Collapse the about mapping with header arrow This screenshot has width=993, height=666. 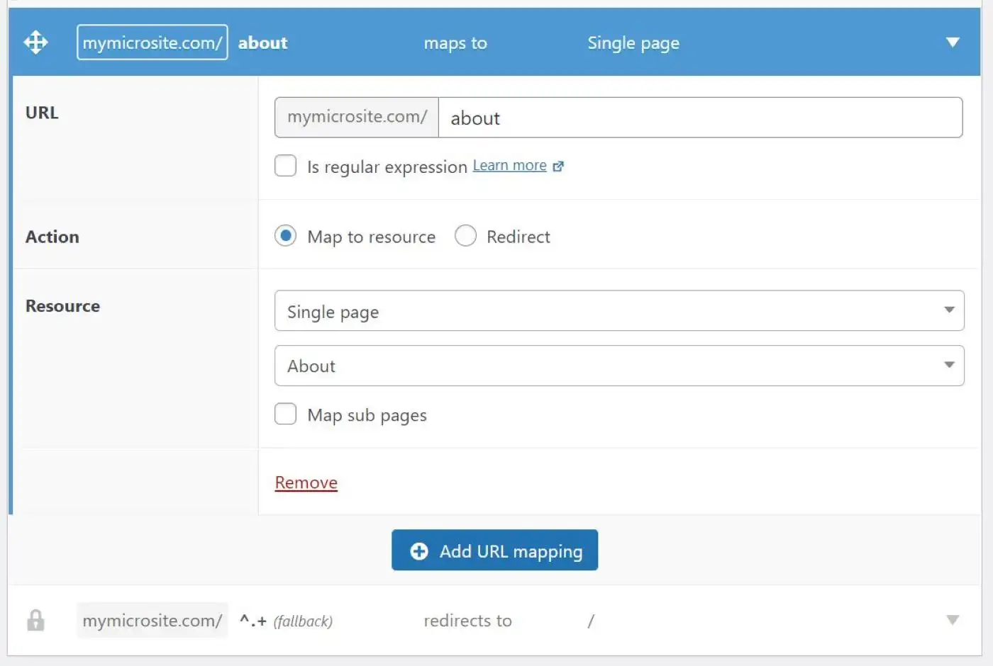coord(953,43)
